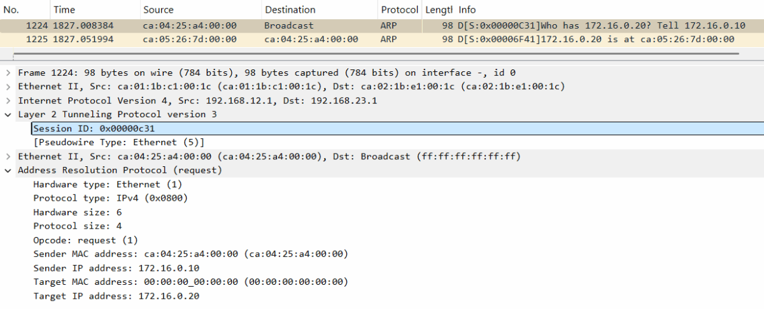The height and width of the screenshot is (309, 764).
Task: Expand outer Ethernet II ca:01:1b:c1 header
Action: tap(8, 87)
